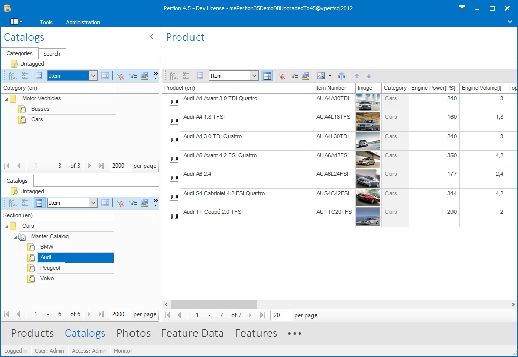Image resolution: width=518 pixels, height=357 pixels.
Task: Toggle list view in Catalogs section toolbar
Action: 39,203
